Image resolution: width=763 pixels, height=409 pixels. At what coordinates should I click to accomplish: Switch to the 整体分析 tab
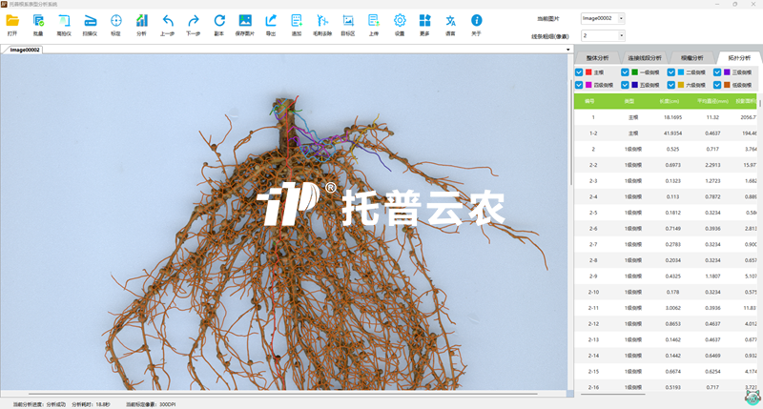(598, 57)
